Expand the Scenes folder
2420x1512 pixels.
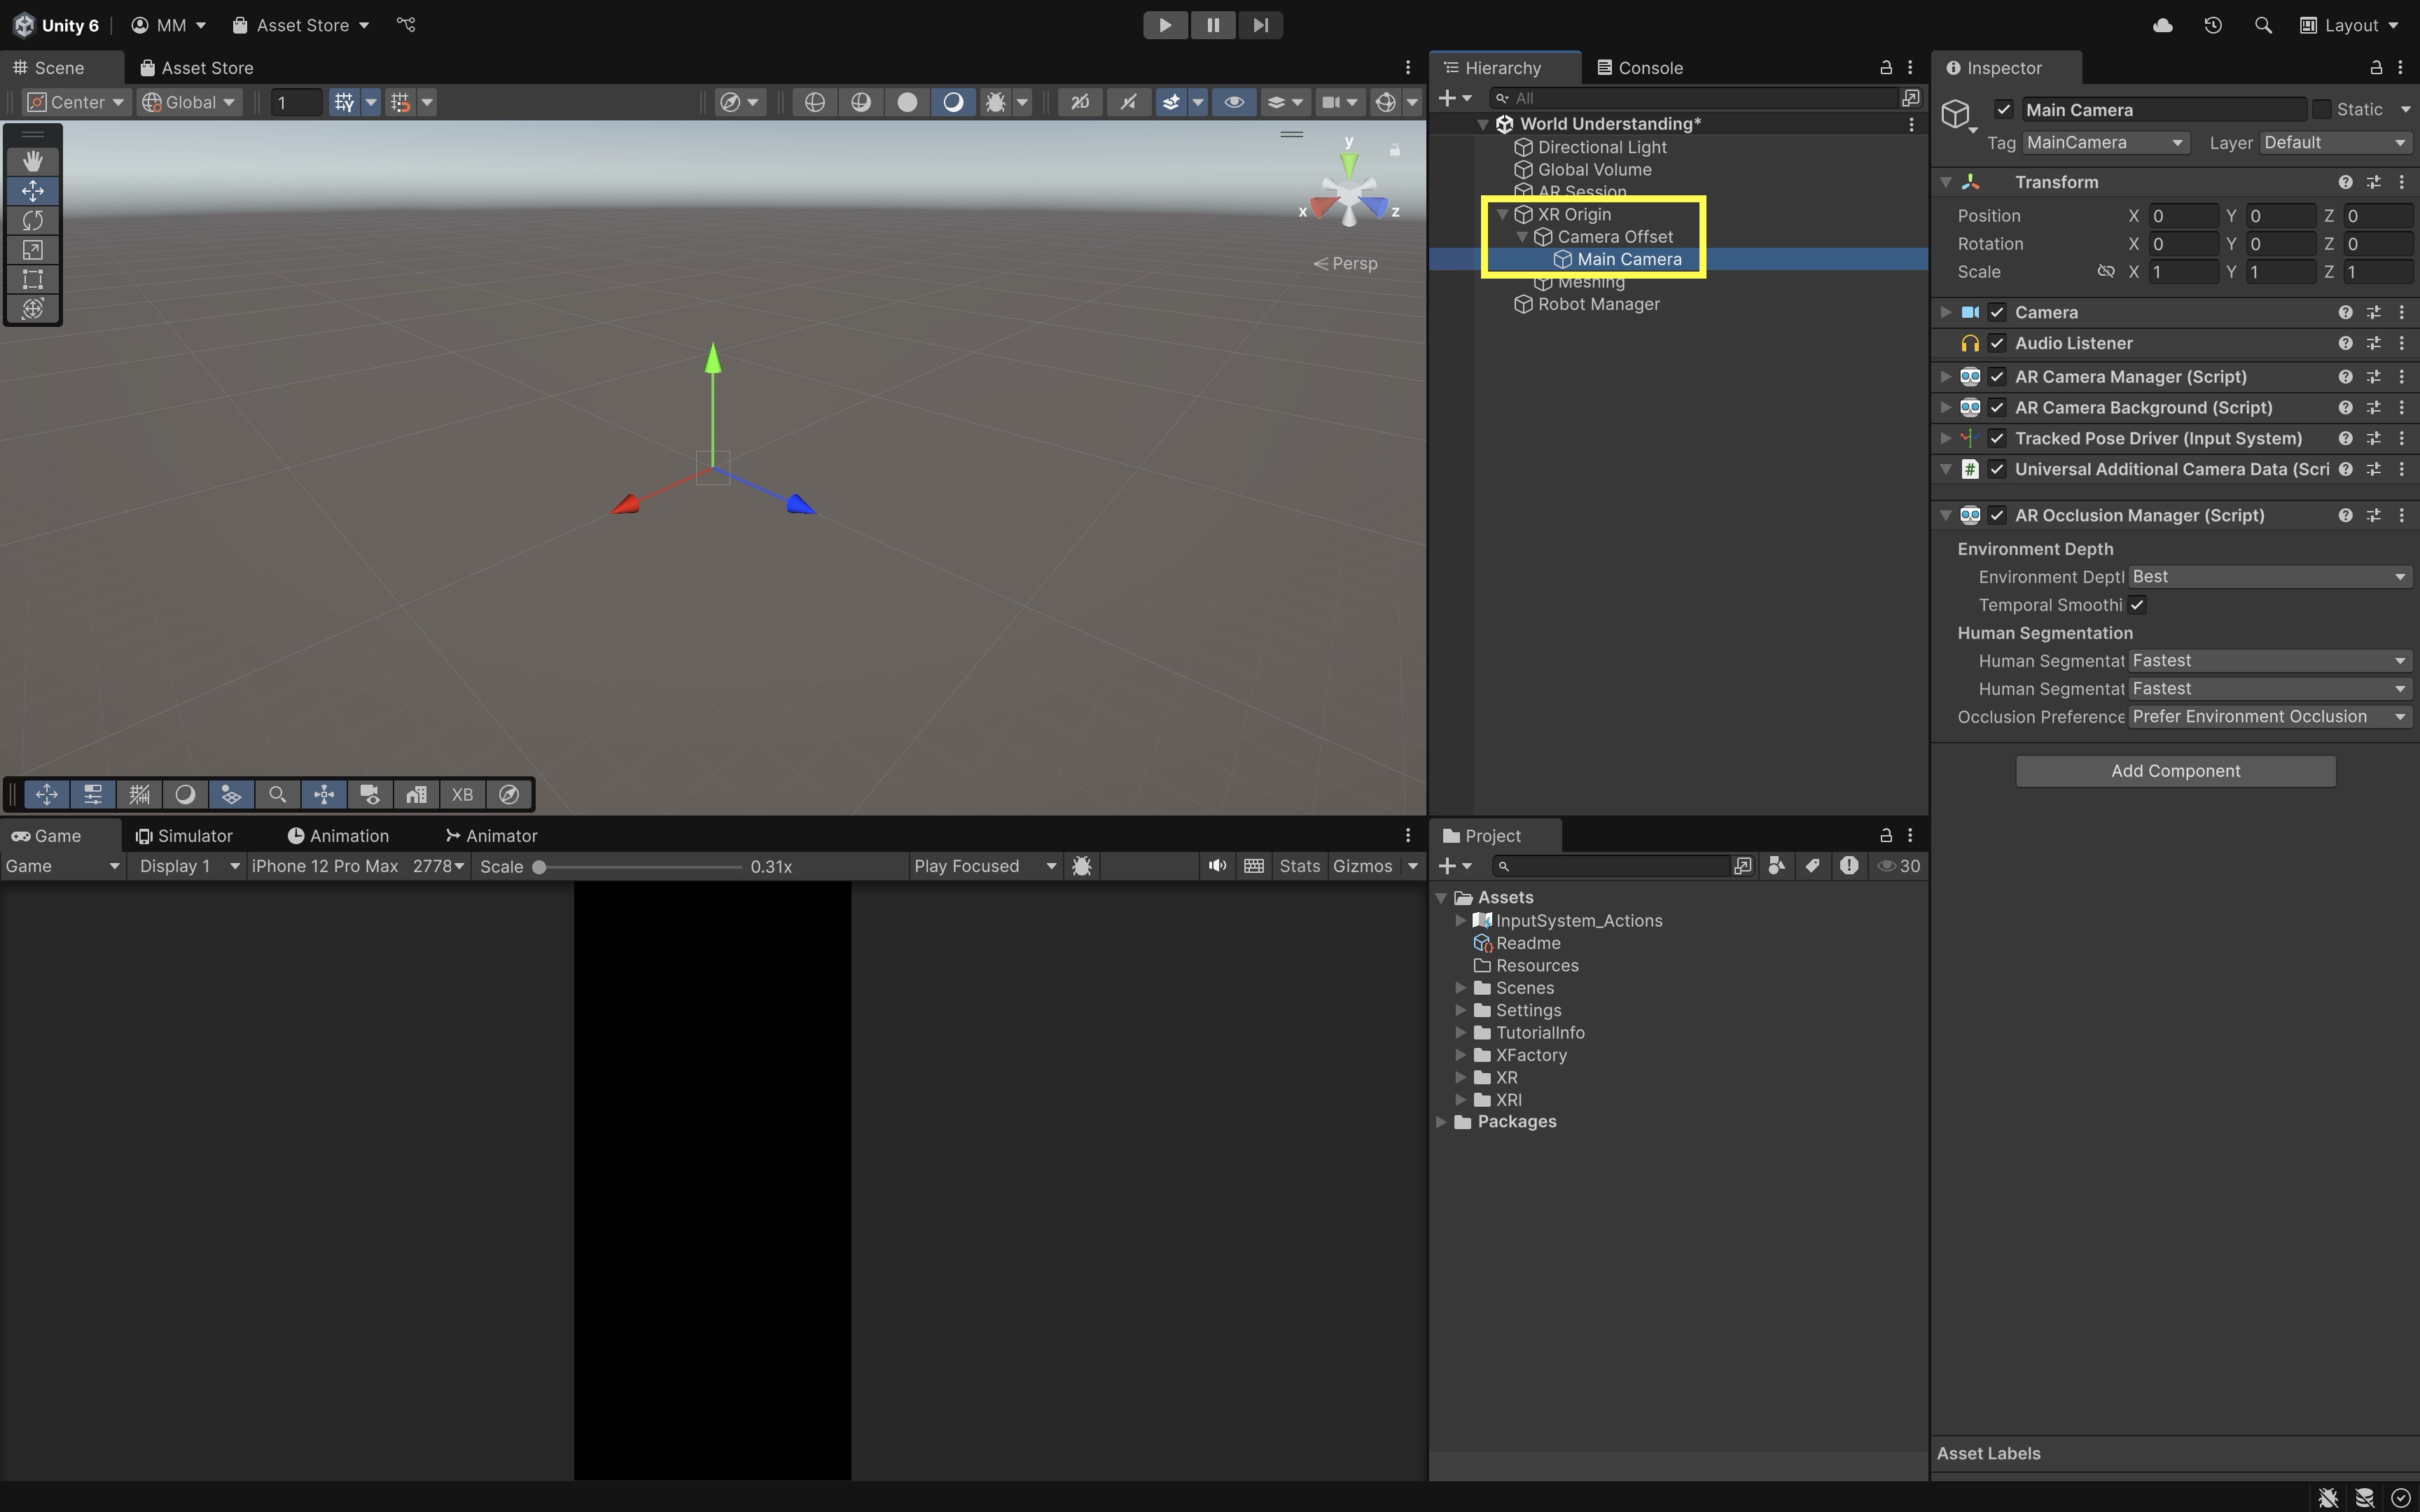pyautogui.click(x=1461, y=988)
